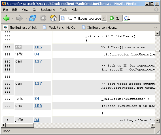This screenshot has width=161, height=135.
Task: Click the Vault / eric bookmark
Action: click(61, 28)
